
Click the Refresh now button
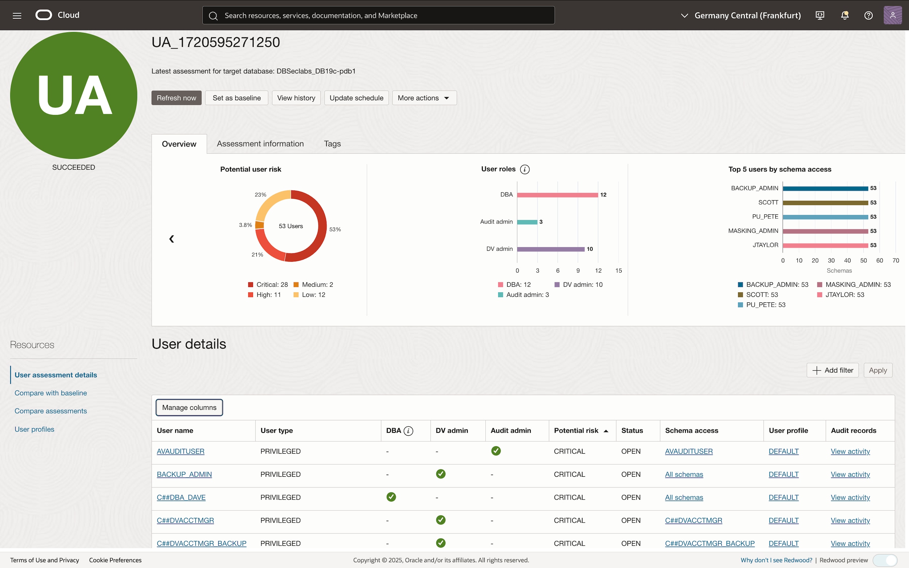[176, 98]
